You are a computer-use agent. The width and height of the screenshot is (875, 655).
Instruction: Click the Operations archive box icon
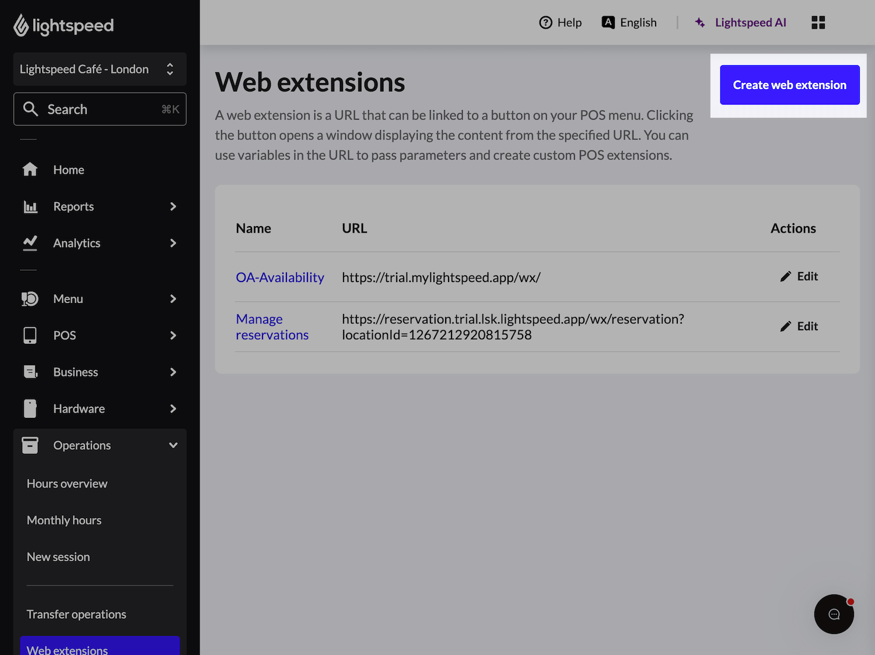[x=30, y=445]
